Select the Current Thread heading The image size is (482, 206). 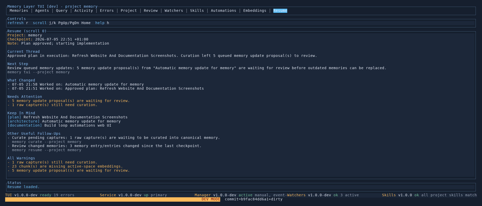coord(23,51)
